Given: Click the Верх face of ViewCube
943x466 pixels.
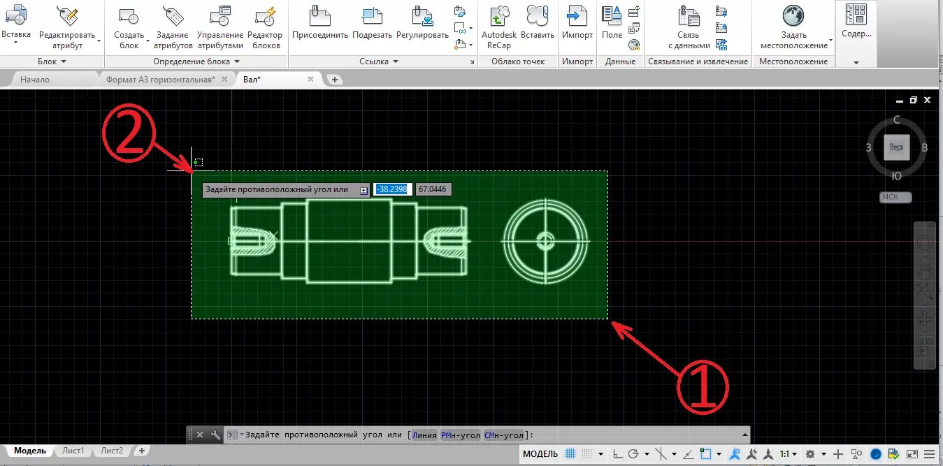Looking at the screenshot, I should 897,147.
